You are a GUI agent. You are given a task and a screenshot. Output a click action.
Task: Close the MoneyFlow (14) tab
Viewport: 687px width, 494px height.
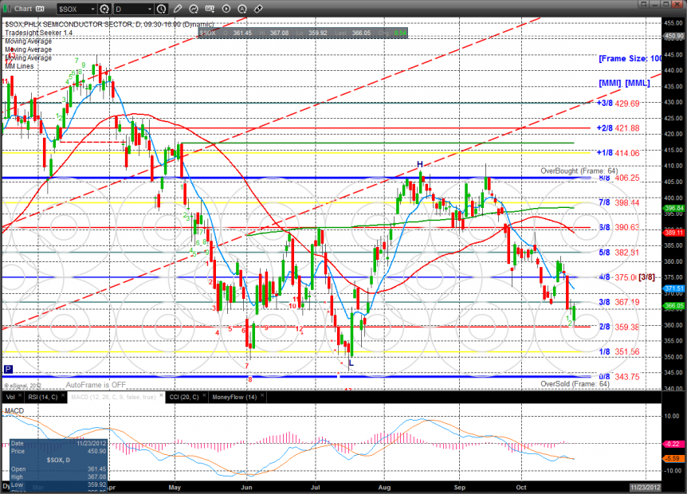pos(262,395)
